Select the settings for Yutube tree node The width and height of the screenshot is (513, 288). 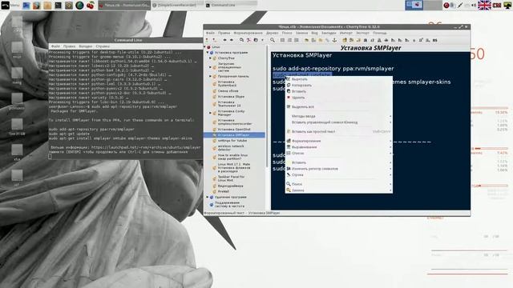coord(232,141)
